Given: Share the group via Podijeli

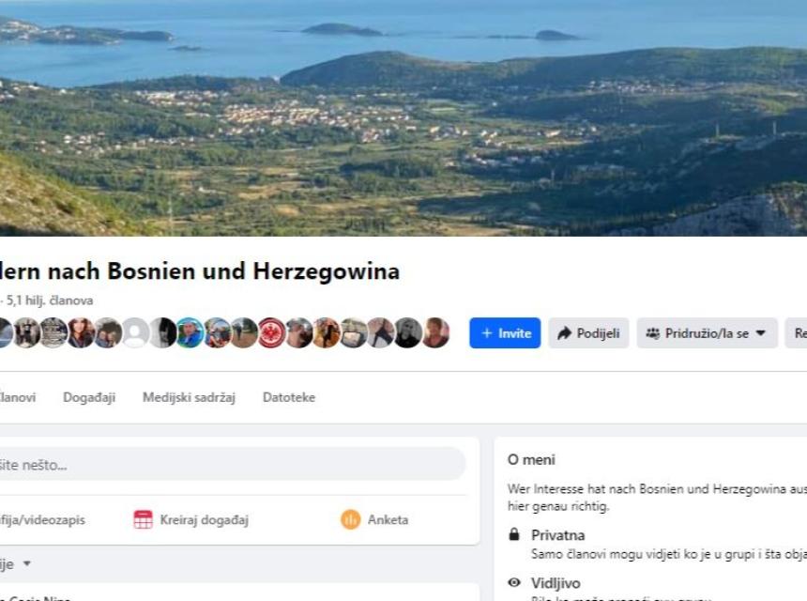Looking at the screenshot, I should 588,333.
